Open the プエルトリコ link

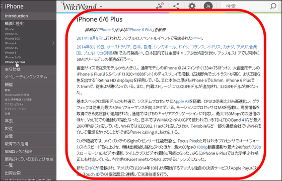pos(93,53)
